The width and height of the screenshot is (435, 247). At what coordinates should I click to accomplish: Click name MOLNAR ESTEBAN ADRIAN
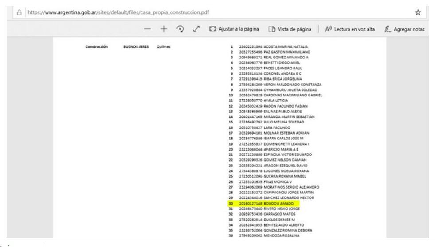pos(286,133)
